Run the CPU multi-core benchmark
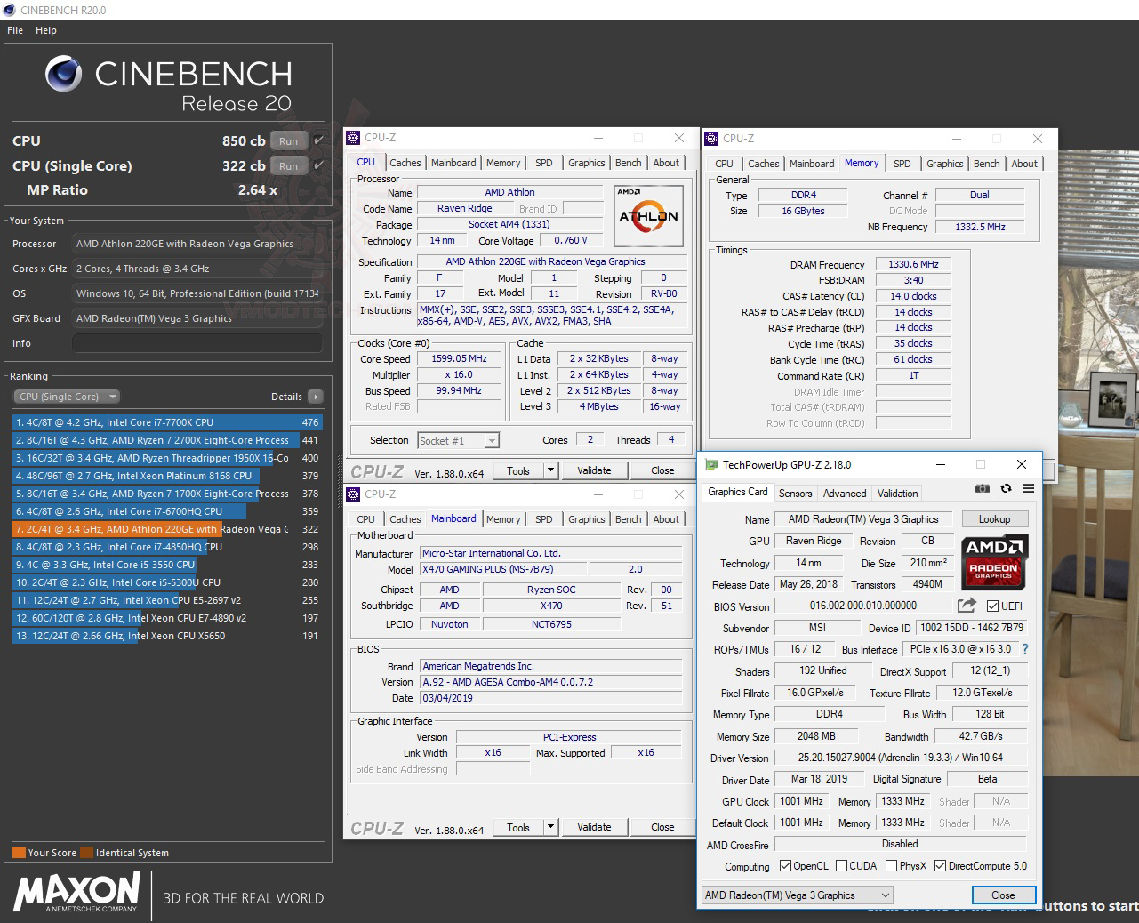Image resolution: width=1139 pixels, height=923 pixels. [289, 140]
